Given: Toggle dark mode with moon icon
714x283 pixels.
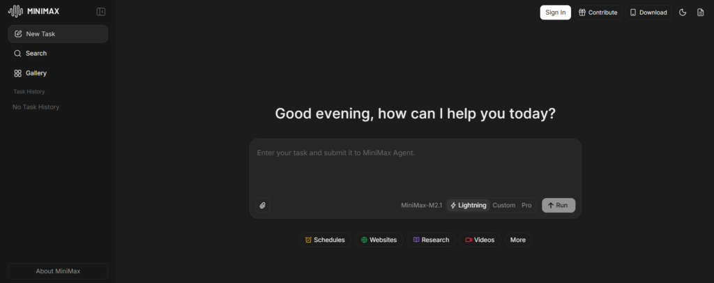Looking at the screenshot, I should [x=683, y=13].
